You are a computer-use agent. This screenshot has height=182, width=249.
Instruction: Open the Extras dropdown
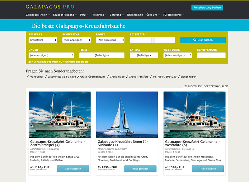(144, 55)
